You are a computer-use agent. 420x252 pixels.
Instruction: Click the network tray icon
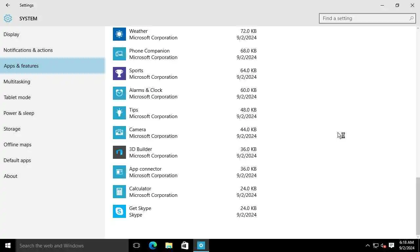376,245
